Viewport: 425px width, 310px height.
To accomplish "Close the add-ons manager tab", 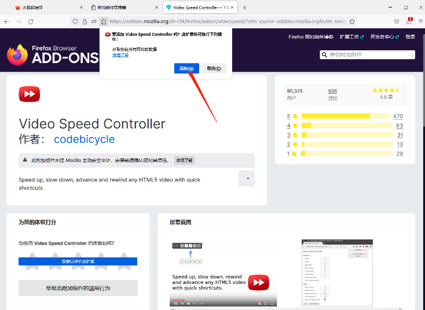I will (x=156, y=8).
